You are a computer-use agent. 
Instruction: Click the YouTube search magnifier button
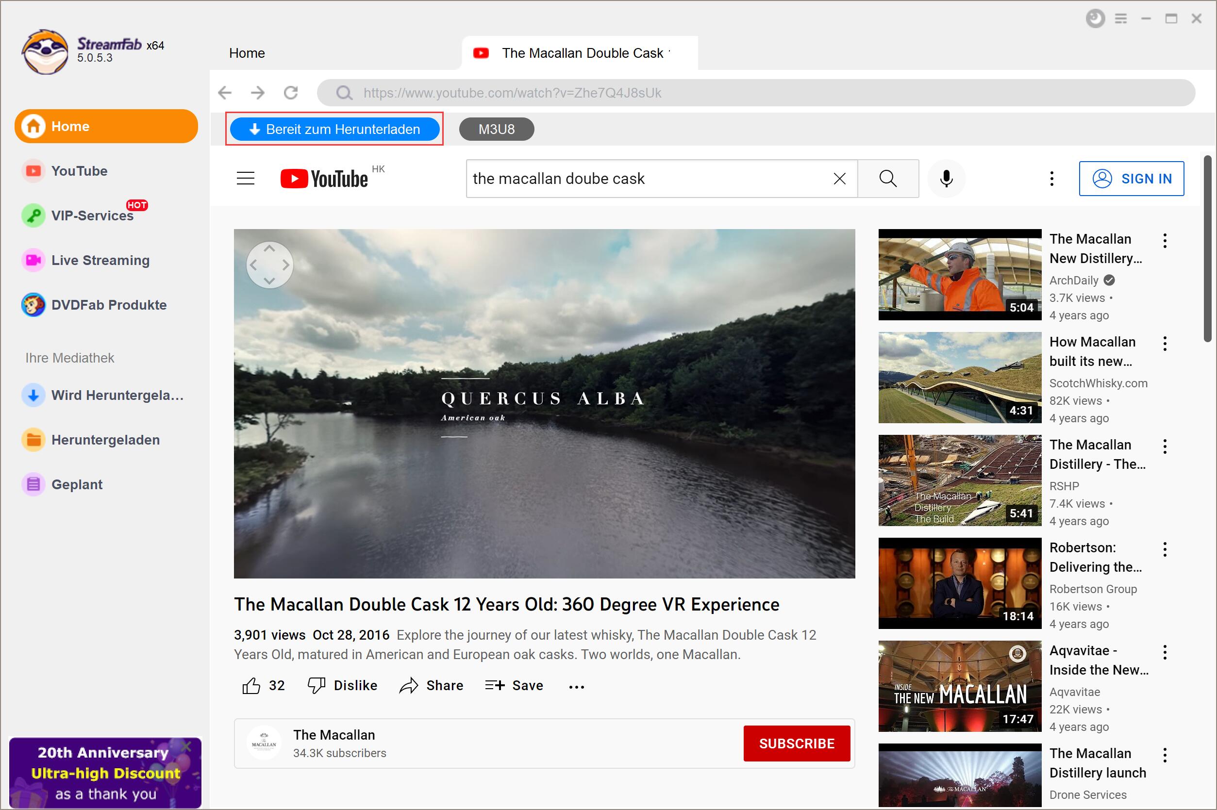coord(888,179)
